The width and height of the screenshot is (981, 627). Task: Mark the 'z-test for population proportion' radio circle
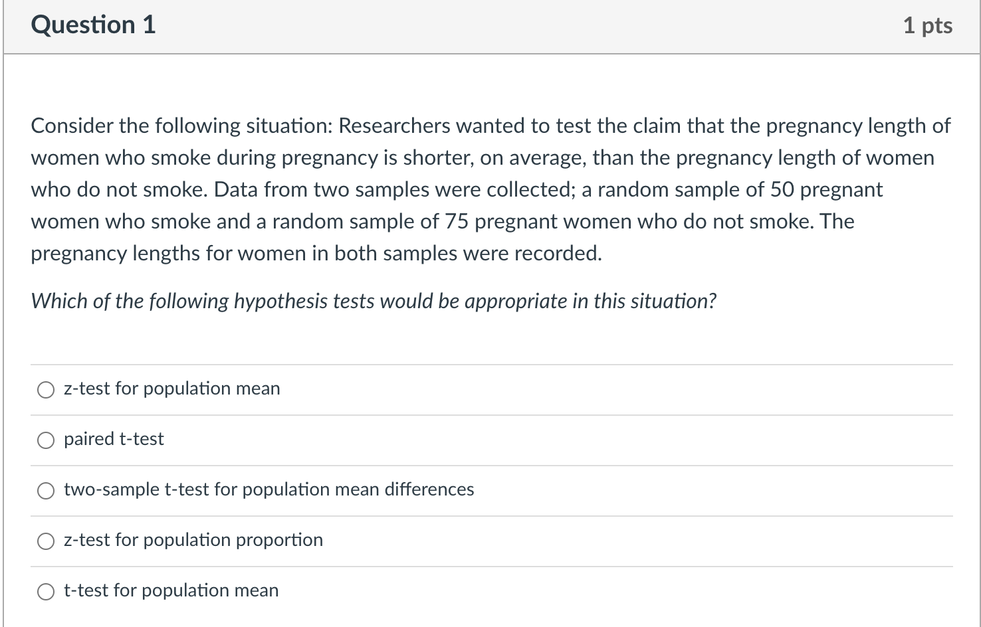[x=46, y=541]
